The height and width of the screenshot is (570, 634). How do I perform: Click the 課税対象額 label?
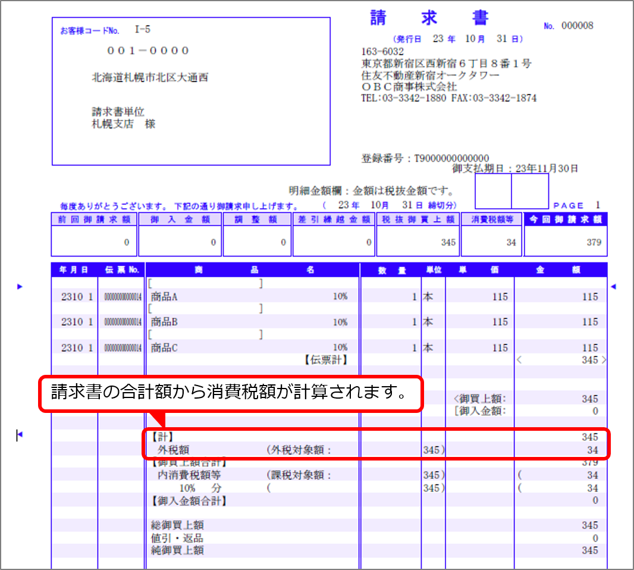(x=299, y=475)
